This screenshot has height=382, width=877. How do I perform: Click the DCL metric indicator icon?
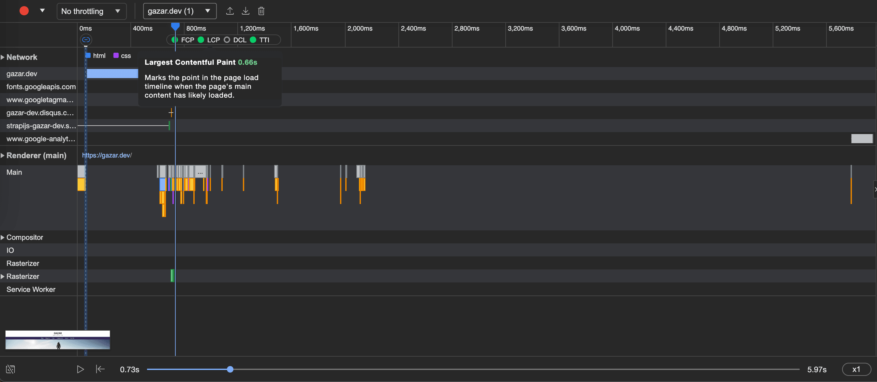click(227, 40)
